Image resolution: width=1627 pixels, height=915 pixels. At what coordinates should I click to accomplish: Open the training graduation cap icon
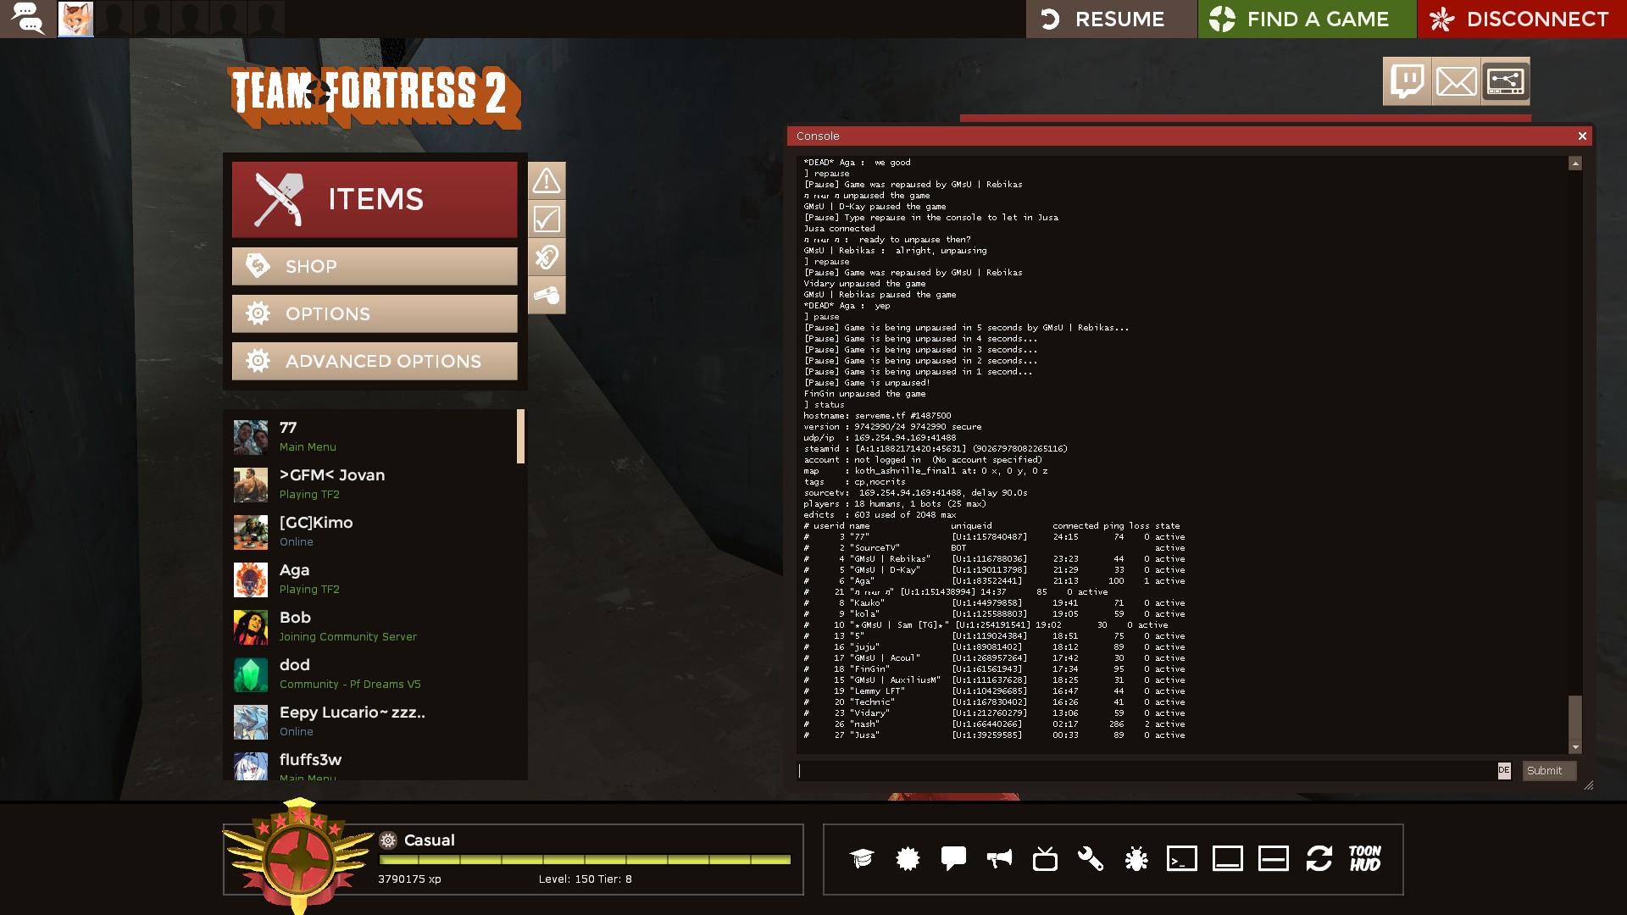tap(862, 859)
